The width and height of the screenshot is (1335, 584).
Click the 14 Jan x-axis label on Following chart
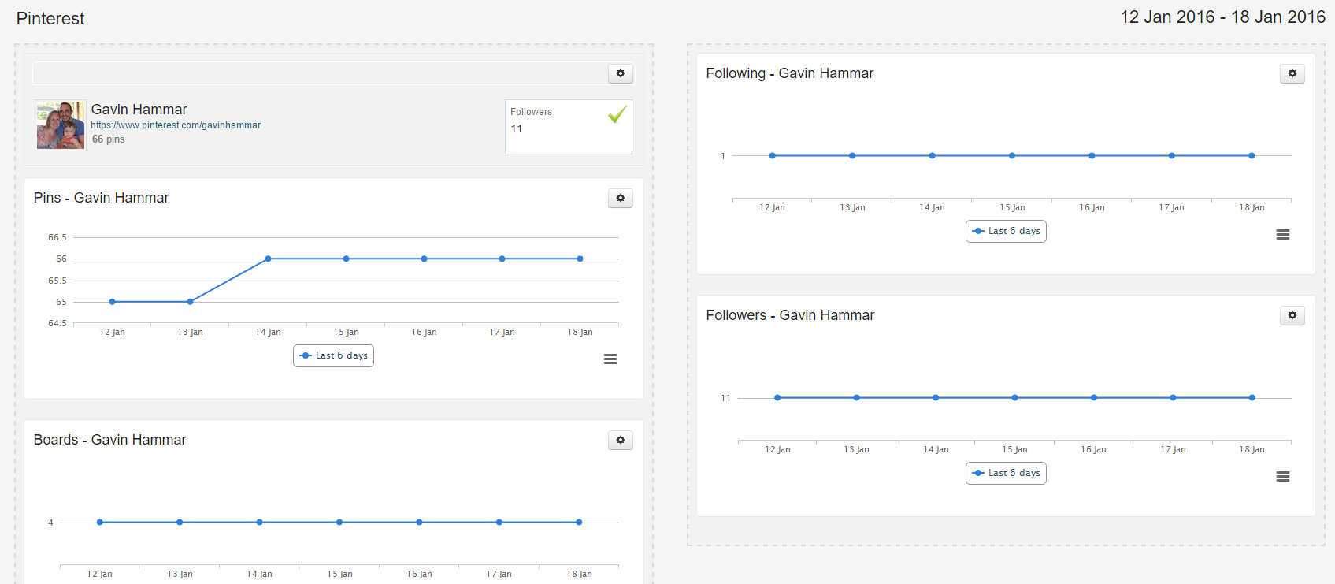(x=933, y=208)
